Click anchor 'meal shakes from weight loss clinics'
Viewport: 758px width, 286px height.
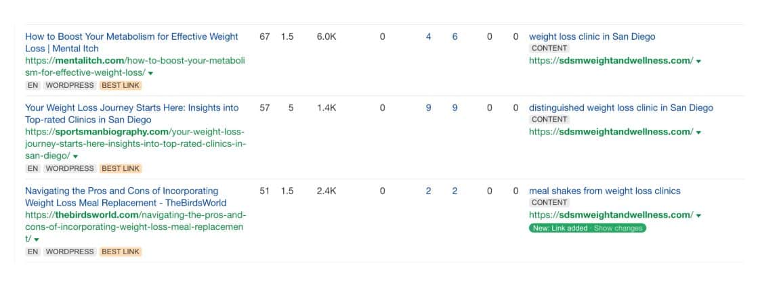coord(604,191)
